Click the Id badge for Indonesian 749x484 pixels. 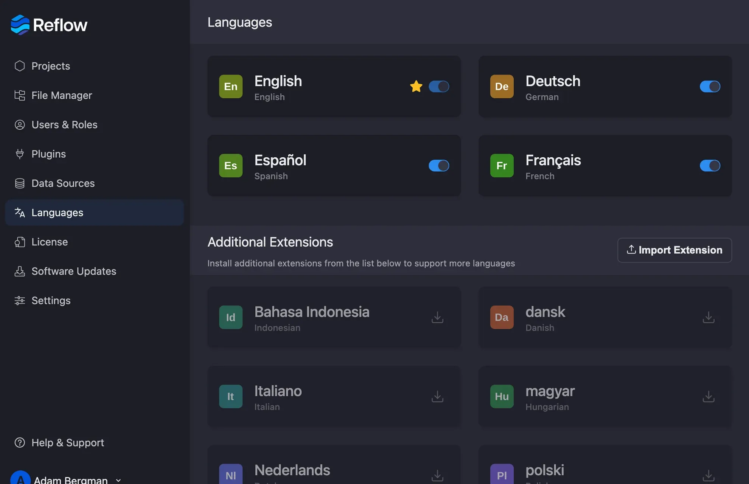point(231,317)
